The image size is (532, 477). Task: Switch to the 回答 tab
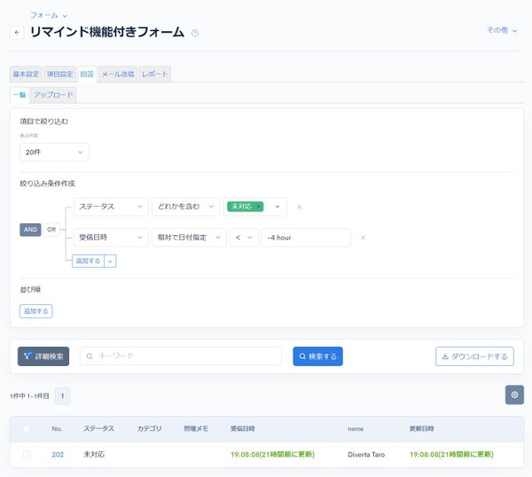click(87, 74)
